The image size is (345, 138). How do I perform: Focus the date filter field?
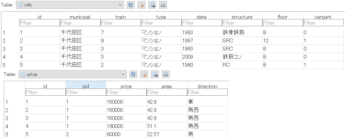202,23
